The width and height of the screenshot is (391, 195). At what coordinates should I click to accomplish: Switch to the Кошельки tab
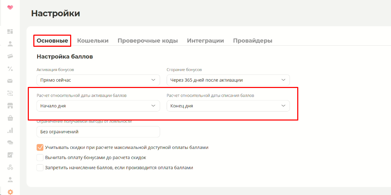tap(93, 41)
